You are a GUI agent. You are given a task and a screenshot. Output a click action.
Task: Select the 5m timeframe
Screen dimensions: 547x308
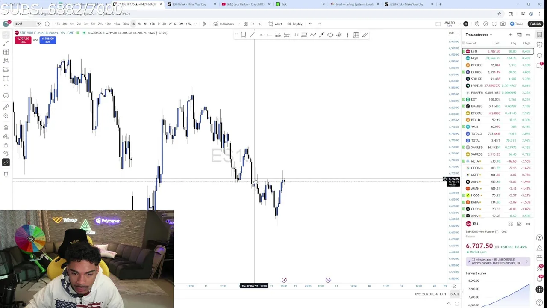93,24
